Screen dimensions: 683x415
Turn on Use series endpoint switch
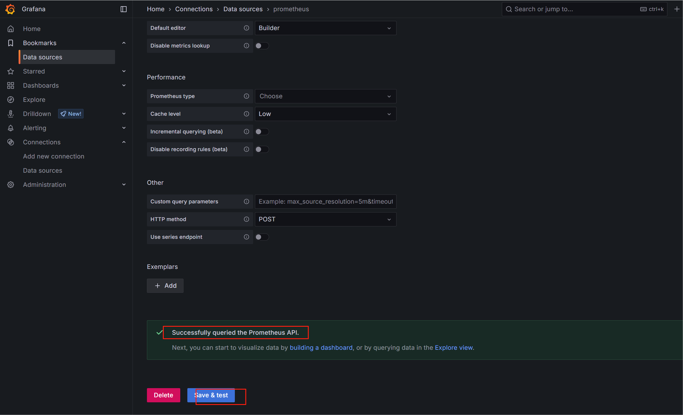pyautogui.click(x=262, y=237)
